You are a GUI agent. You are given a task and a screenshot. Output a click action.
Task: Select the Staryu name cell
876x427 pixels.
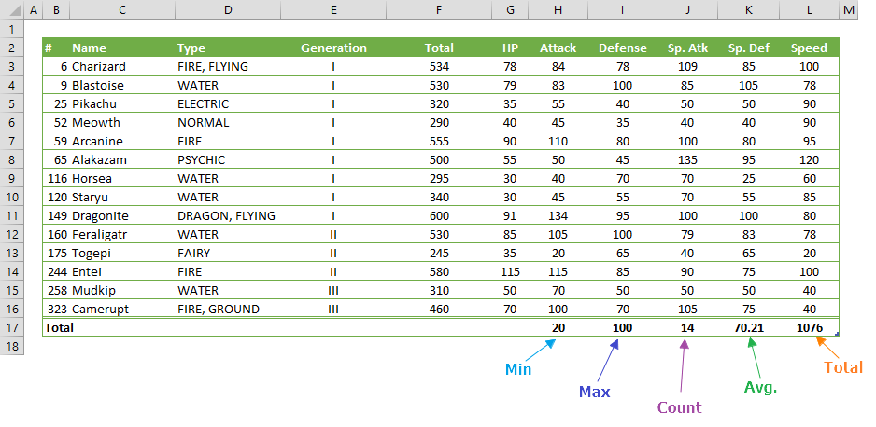tap(121, 198)
